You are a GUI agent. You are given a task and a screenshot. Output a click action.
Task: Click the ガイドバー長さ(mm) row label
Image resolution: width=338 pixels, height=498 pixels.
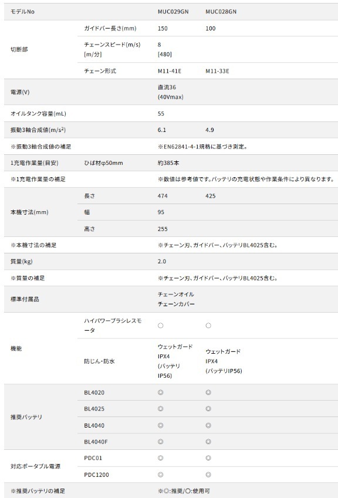(x=110, y=28)
